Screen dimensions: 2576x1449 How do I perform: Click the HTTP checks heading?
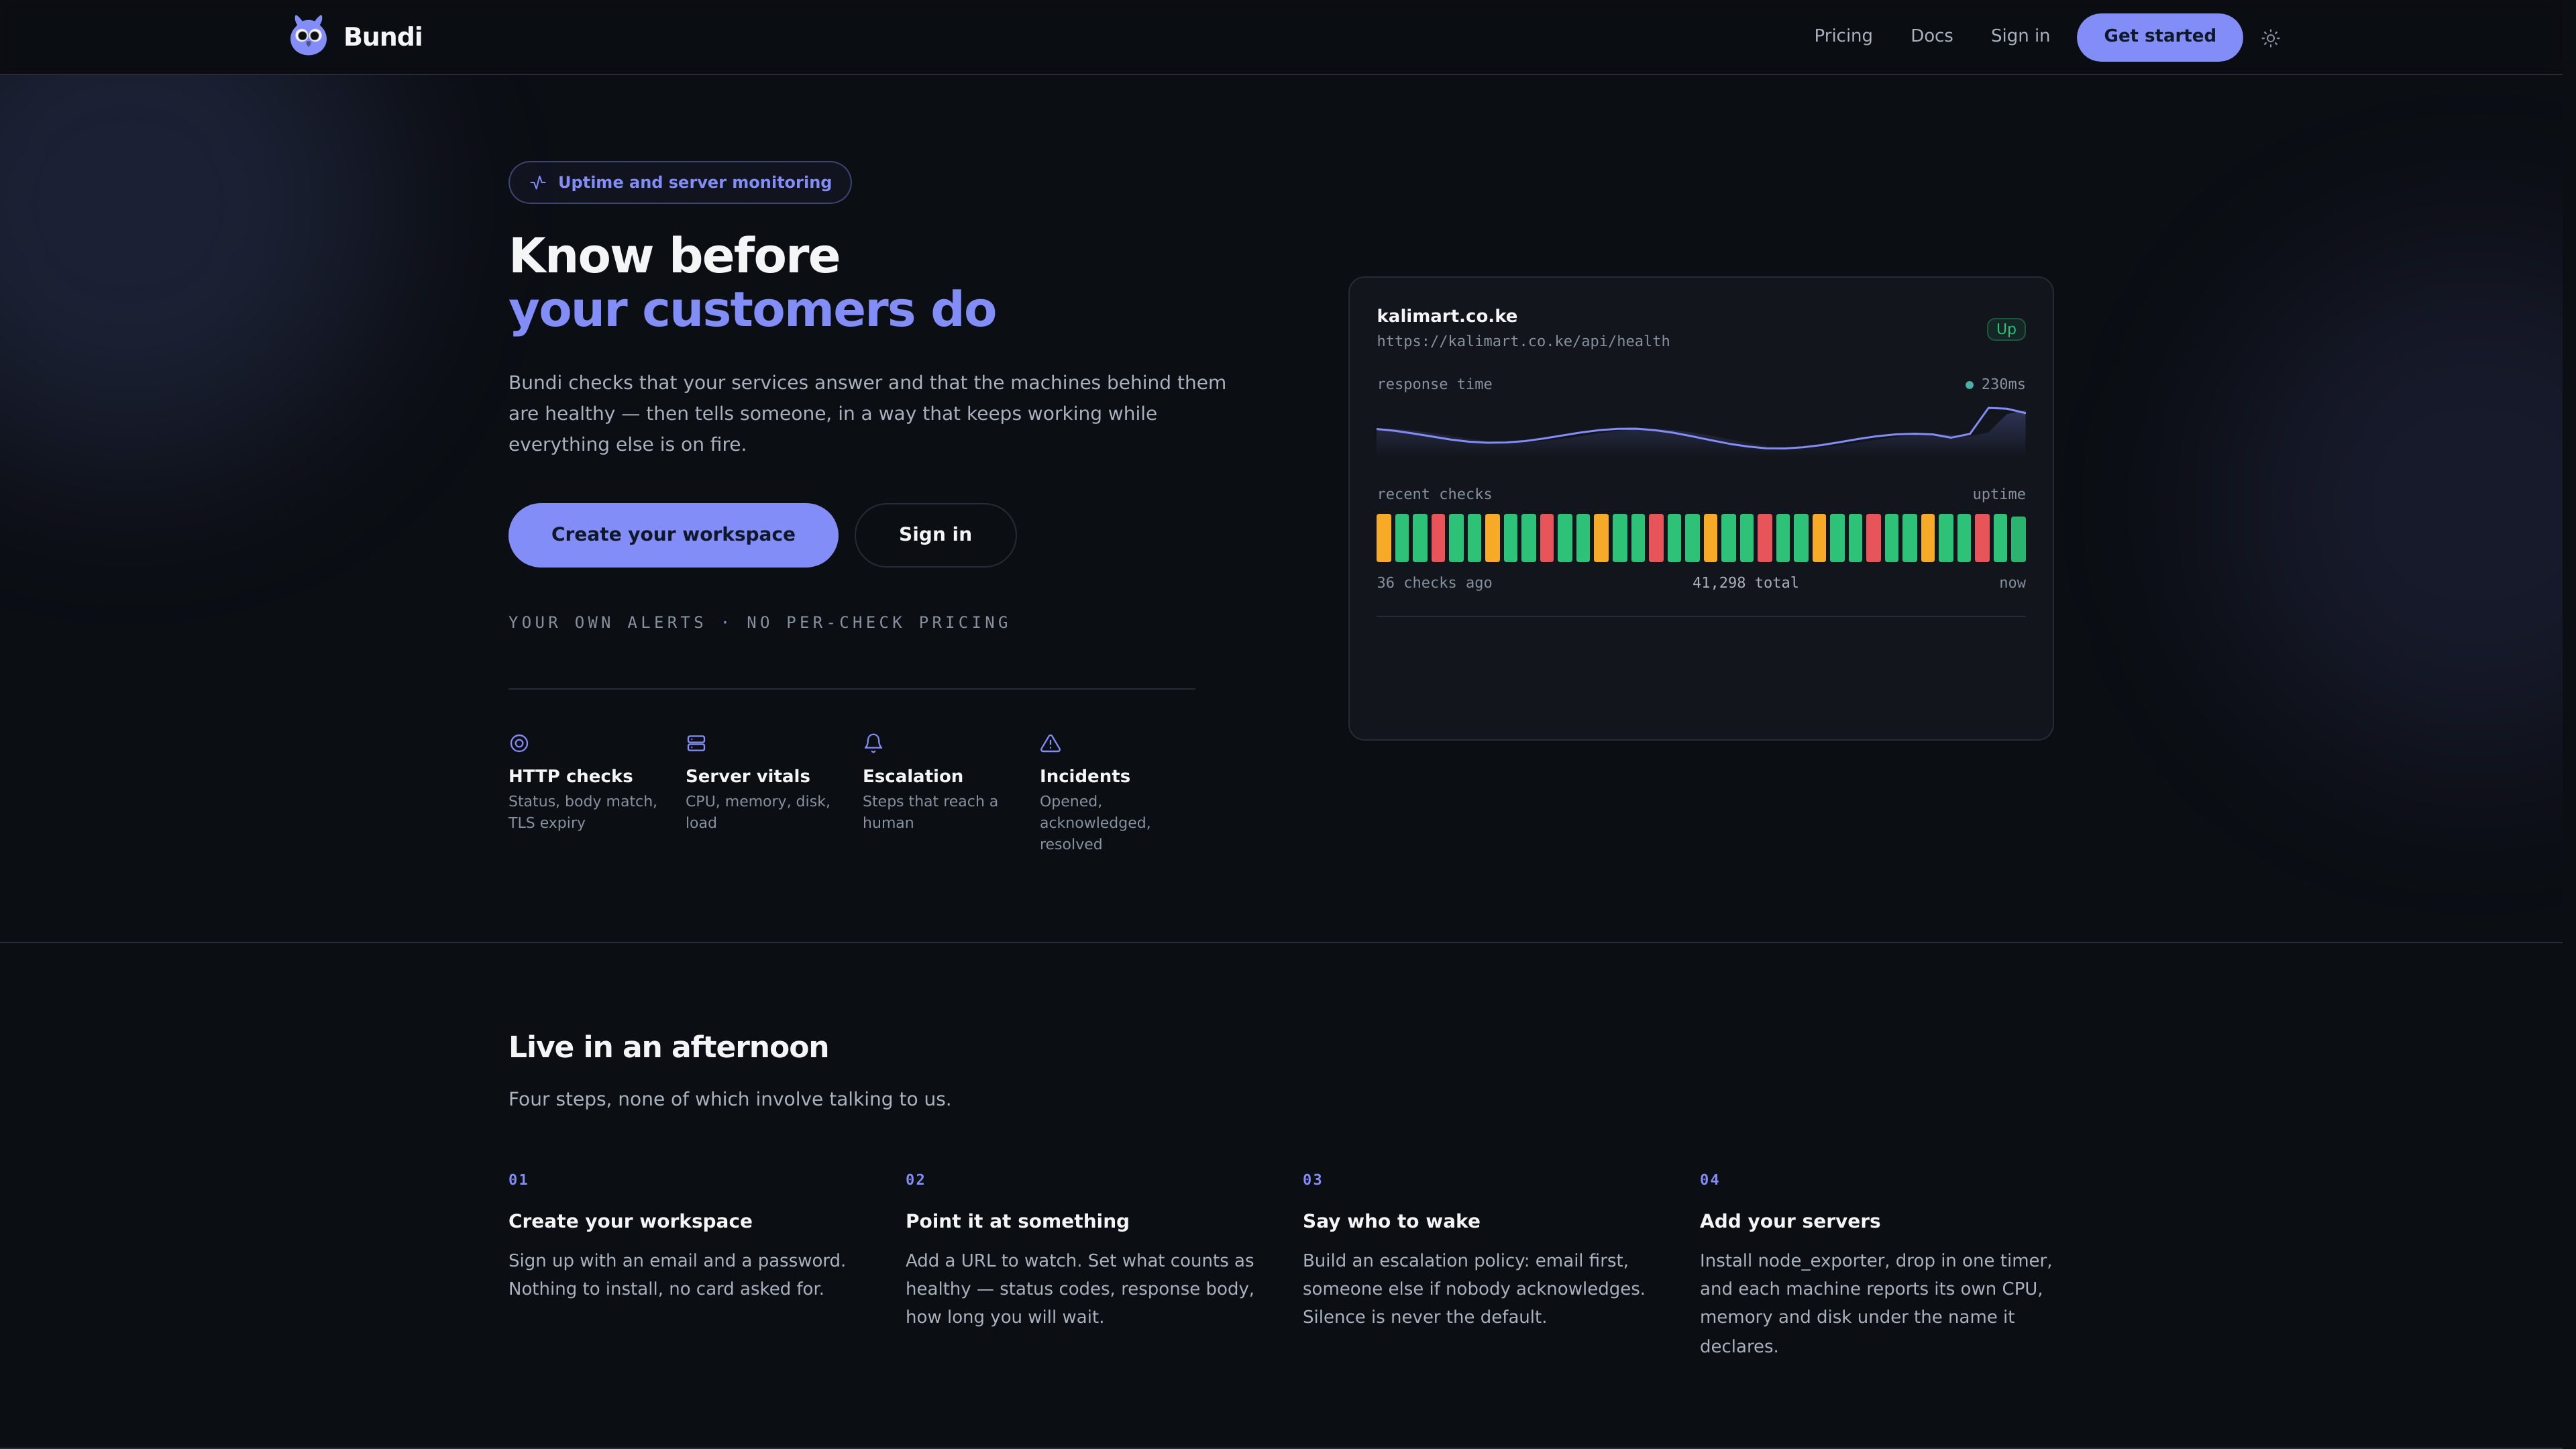[x=570, y=776]
